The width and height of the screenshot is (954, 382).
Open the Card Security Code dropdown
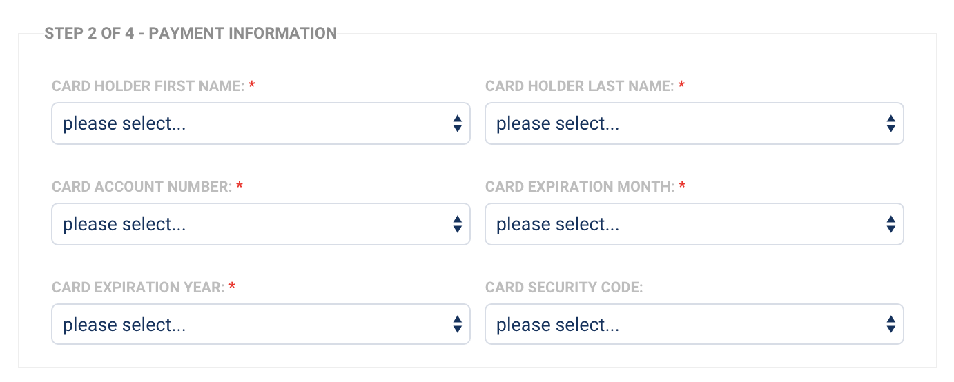[x=694, y=325]
